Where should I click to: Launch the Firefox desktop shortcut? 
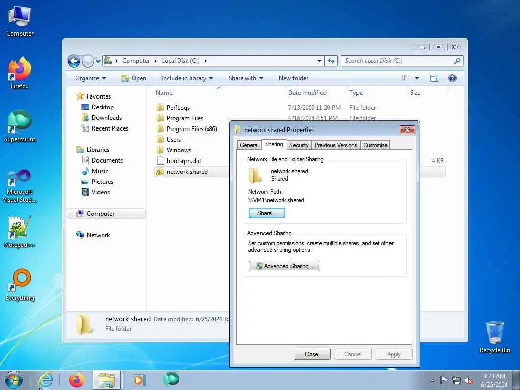[x=20, y=73]
